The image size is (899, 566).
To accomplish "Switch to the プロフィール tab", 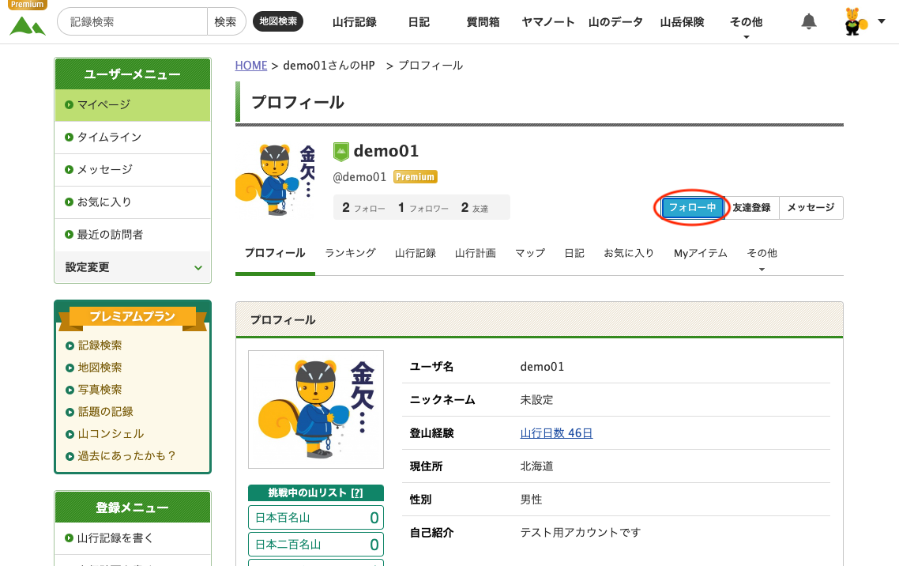I will tap(275, 254).
